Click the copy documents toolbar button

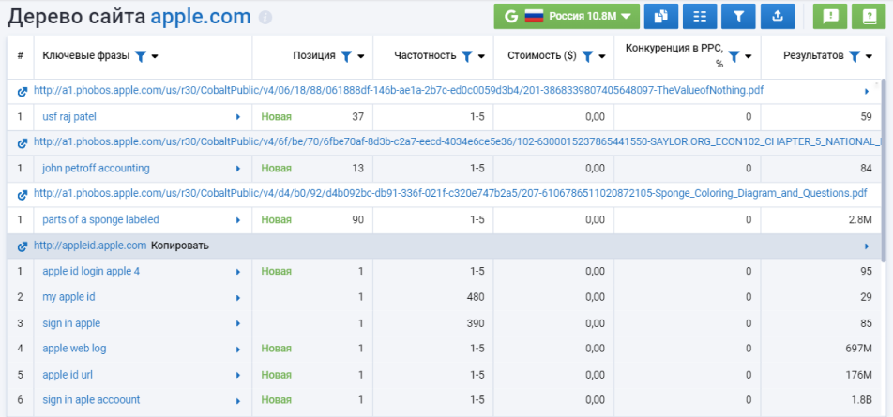point(660,17)
